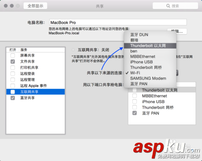Select 远程登录 service row

(36, 74)
